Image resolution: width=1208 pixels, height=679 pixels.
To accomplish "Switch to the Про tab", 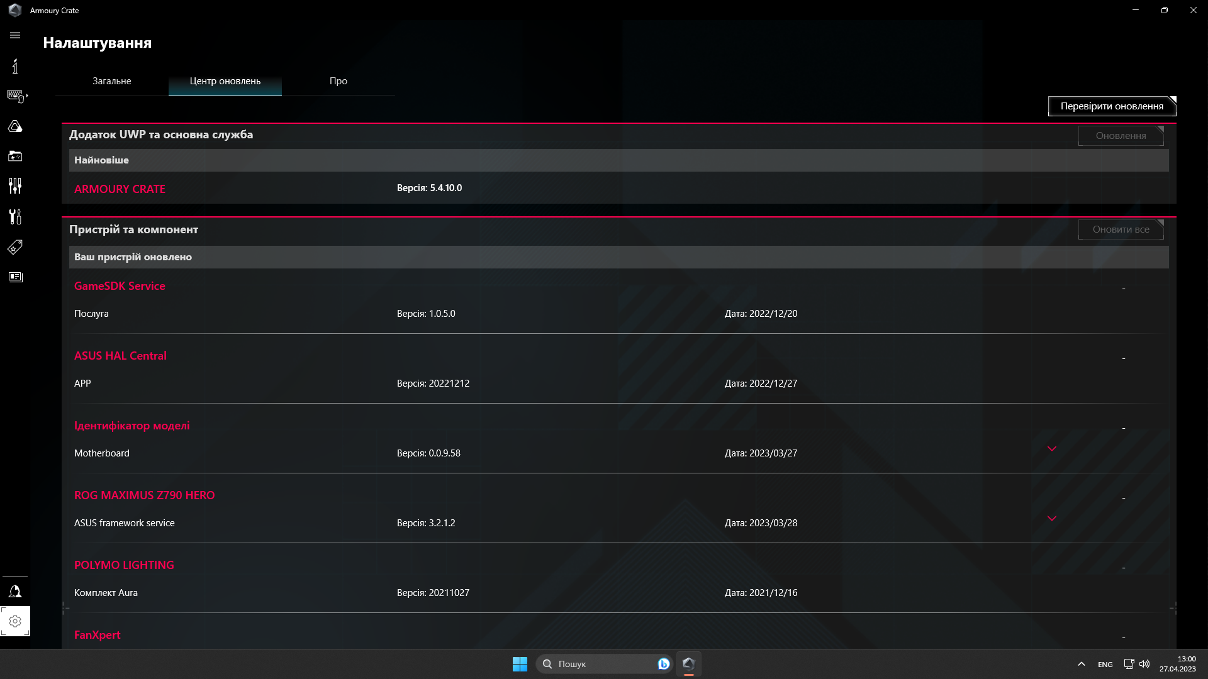I will [338, 81].
